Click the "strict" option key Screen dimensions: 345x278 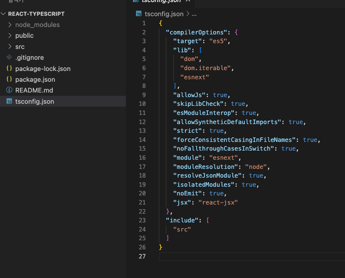coord(187,131)
